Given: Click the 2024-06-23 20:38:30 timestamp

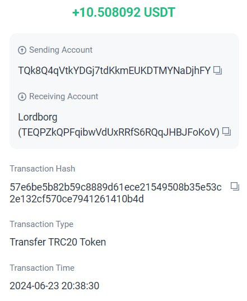Looking at the screenshot, I should (x=54, y=286).
